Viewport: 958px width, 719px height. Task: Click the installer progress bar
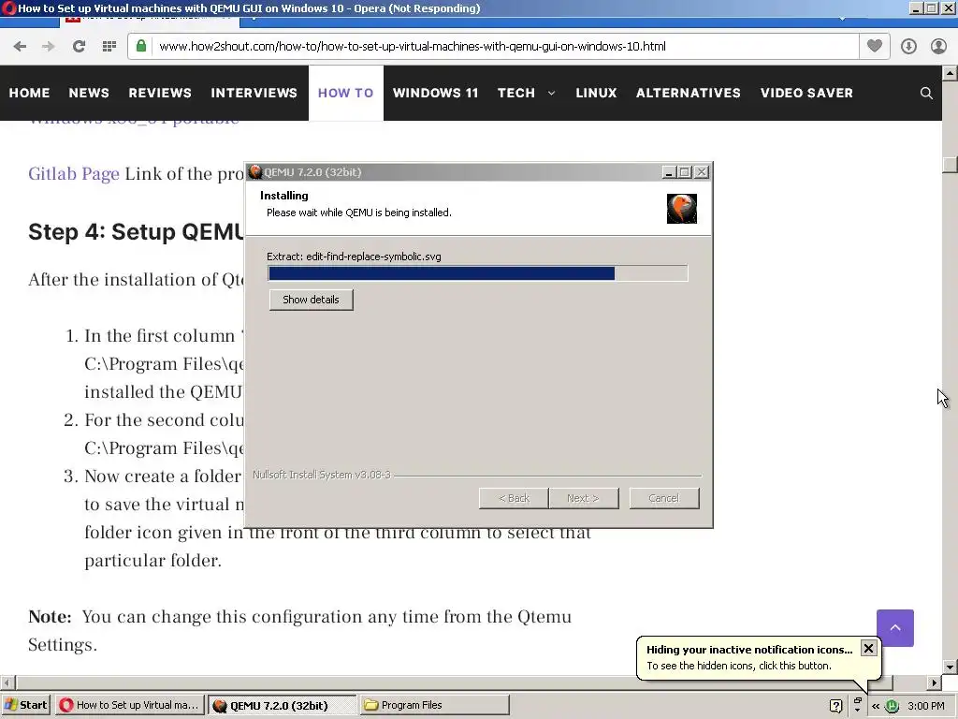click(x=478, y=273)
